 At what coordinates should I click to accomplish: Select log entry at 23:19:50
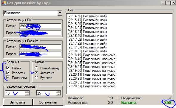(x=92, y=71)
